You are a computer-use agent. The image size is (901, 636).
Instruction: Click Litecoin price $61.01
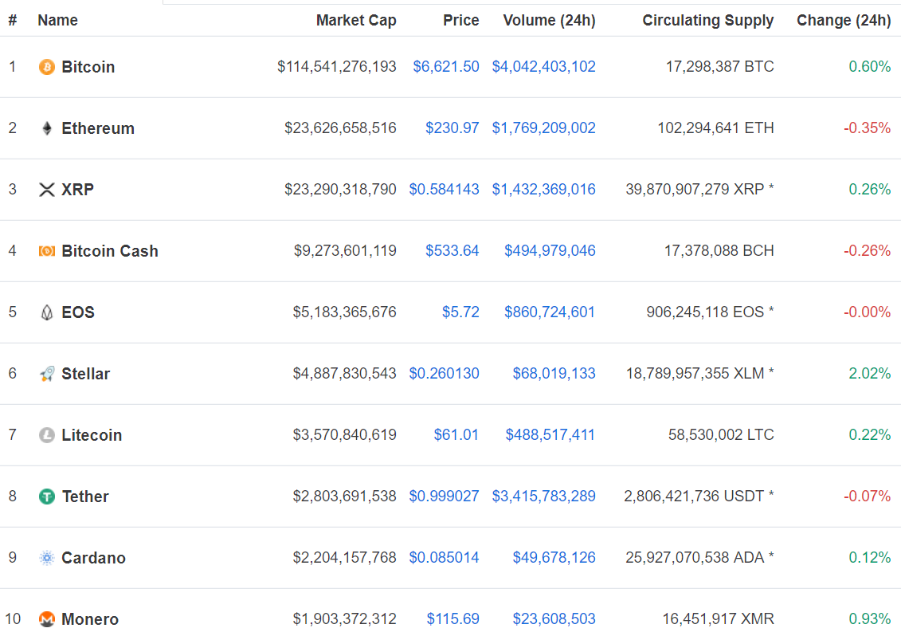click(456, 434)
